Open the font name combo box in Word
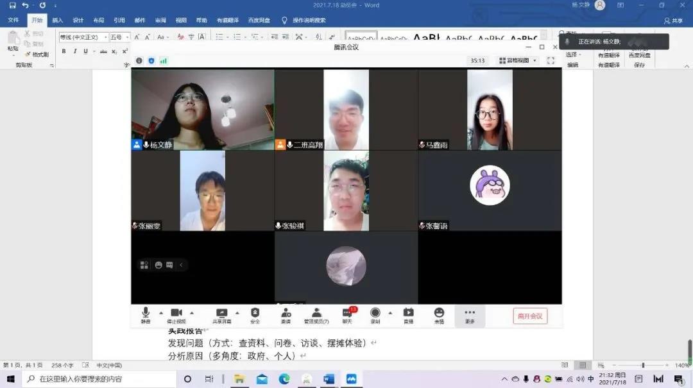Viewport: 693px width, 388px height. tap(83, 37)
